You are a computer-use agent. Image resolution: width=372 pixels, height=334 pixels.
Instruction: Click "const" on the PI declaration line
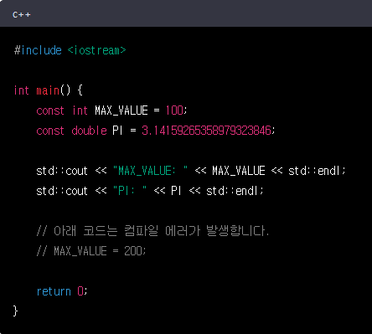coord(50,131)
